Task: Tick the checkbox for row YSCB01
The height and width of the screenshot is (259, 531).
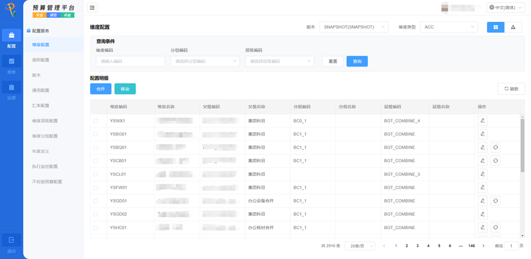Action: (x=96, y=161)
